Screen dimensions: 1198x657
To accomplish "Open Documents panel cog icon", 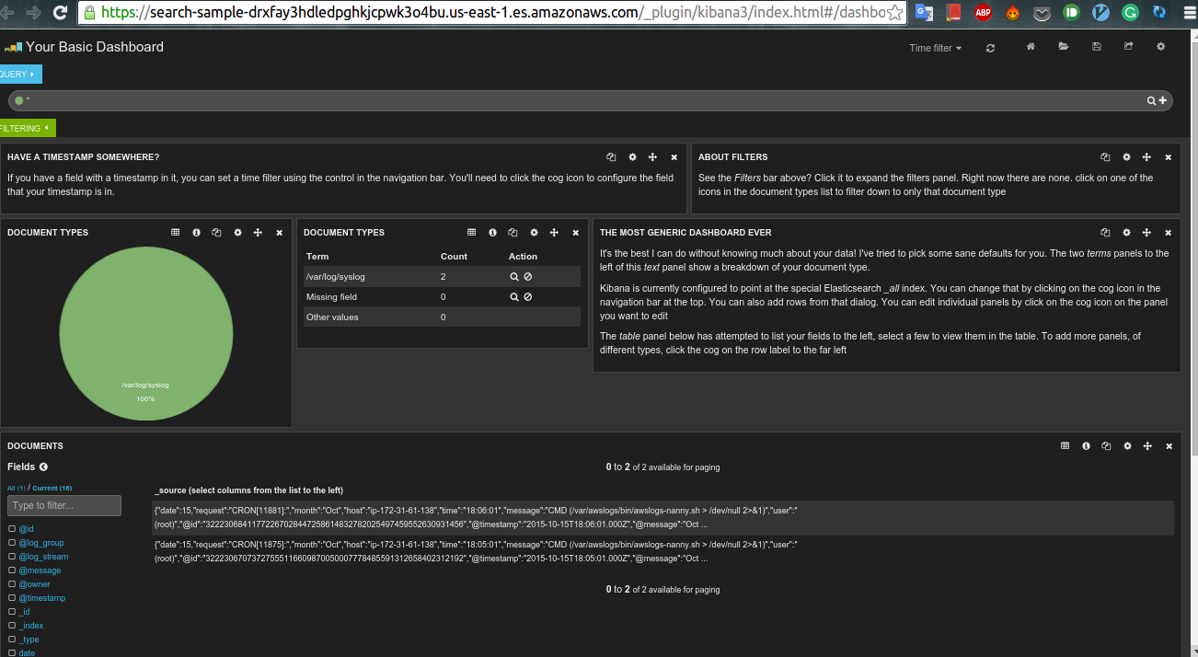I will click(x=1127, y=446).
